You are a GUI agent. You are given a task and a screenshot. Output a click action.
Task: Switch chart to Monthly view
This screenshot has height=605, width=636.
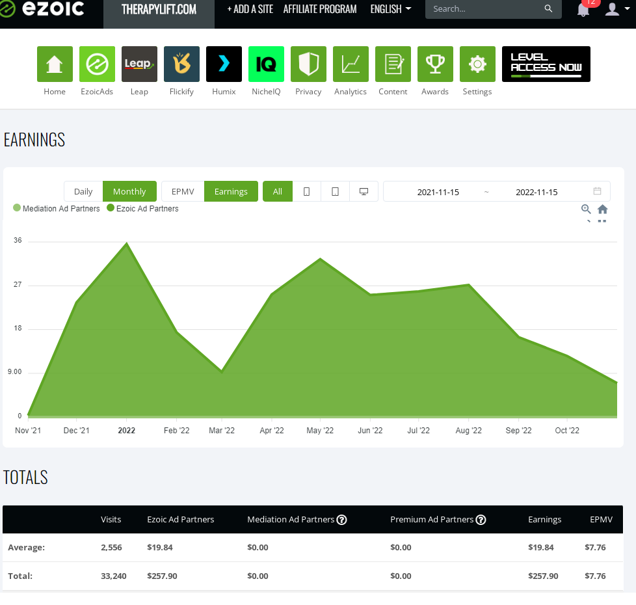point(129,191)
